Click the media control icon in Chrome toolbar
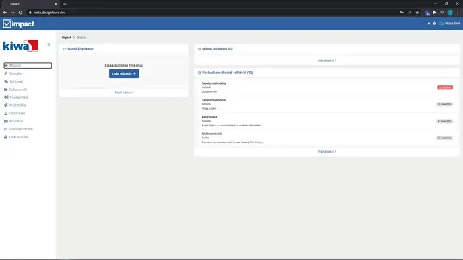 pyautogui.click(x=442, y=13)
